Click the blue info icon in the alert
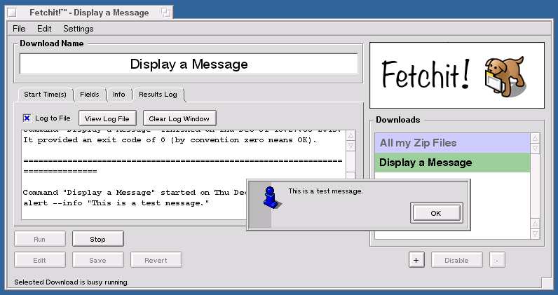 271,198
